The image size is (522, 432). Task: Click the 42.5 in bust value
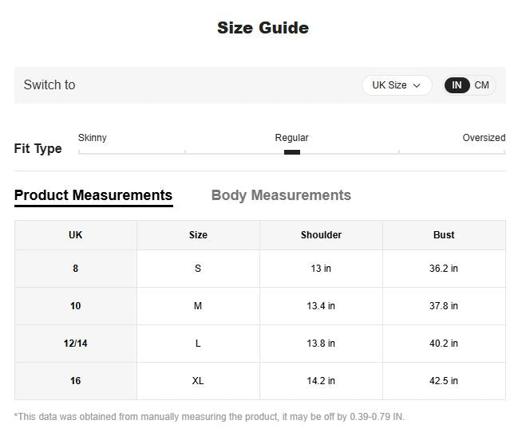[x=444, y=381]
